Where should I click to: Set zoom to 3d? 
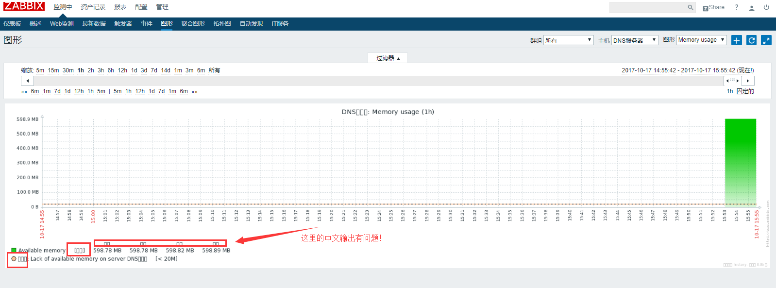[144, 70]
